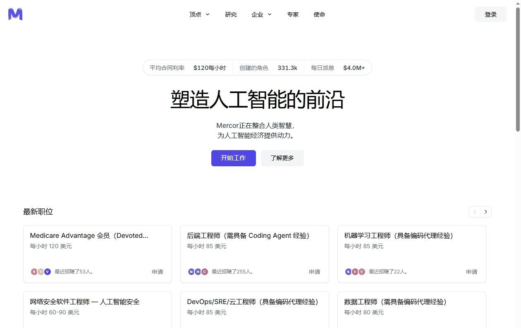Apply to the 后端工程师 job via 申请

(x=315, y=272)
